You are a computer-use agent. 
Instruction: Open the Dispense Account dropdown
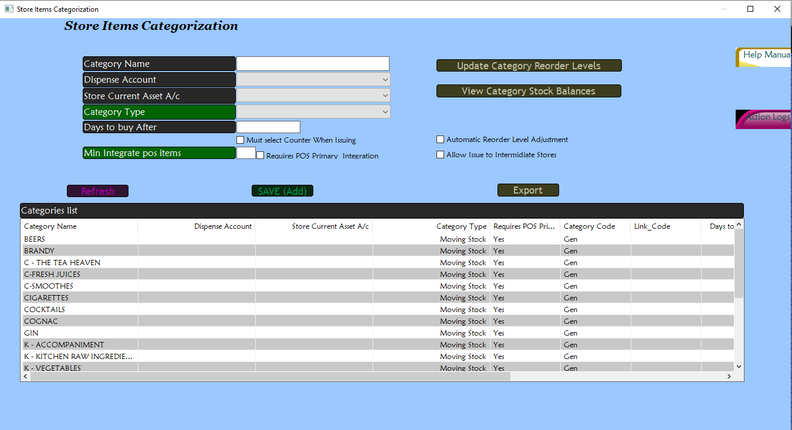pos(313,80)
